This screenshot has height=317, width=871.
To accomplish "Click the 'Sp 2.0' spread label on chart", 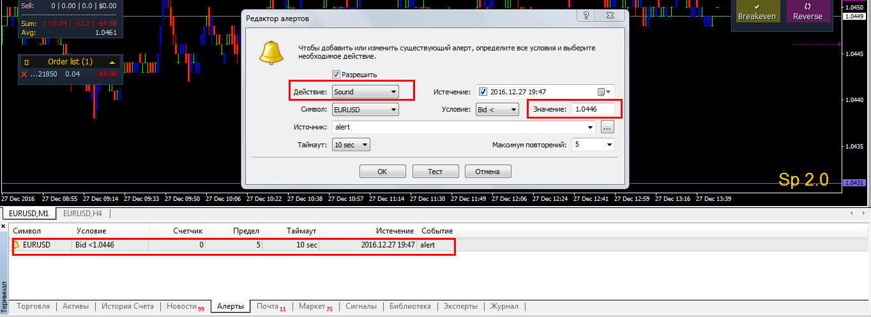I will pyautogui.click(x=803, y=180).
